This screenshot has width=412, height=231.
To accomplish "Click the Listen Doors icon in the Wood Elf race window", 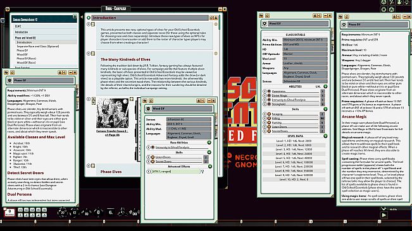I will (153, 157).
